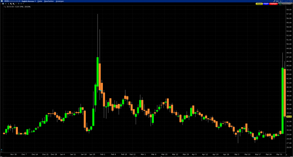Open the Bearbeiten menu
The height and width of the screenshot is (157, 293).
(x=49, y=1)
